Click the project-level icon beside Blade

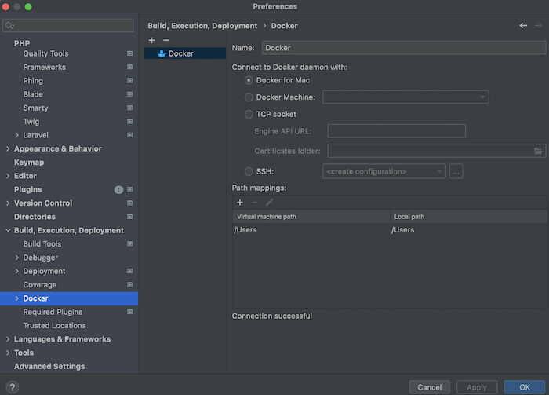(x=130, y=94)
